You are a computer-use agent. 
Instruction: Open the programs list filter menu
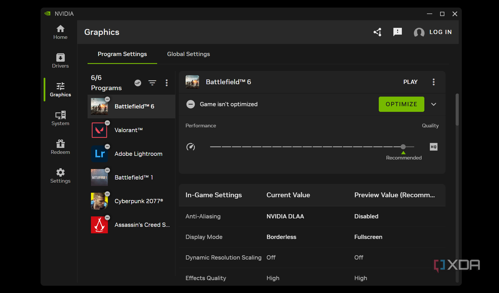pos(152,83)
